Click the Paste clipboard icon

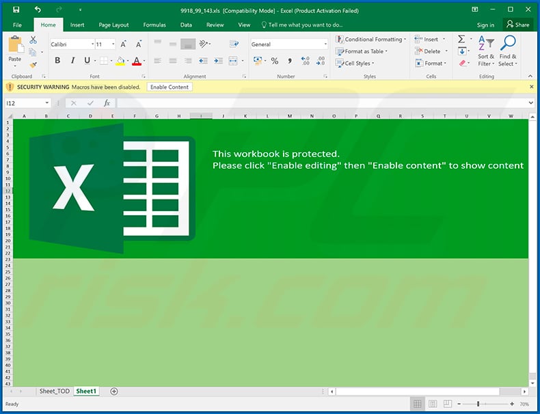point(15,45)
